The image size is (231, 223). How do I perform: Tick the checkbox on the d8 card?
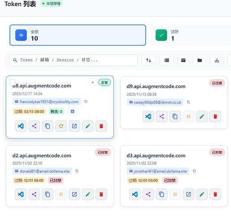point(13,82)
